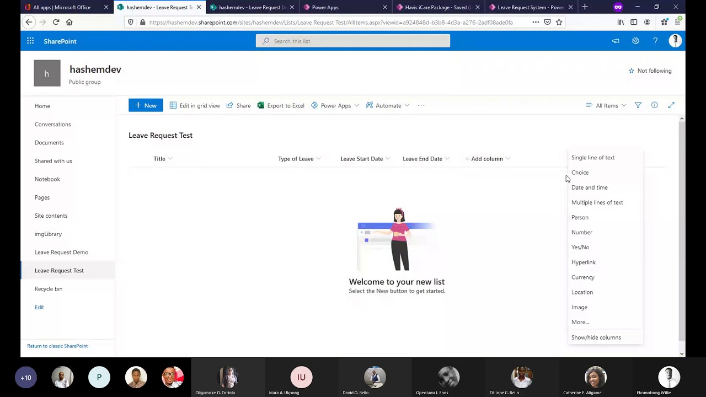Open the All Items view switcher
The image size is (706, 397).
[606, 105]
